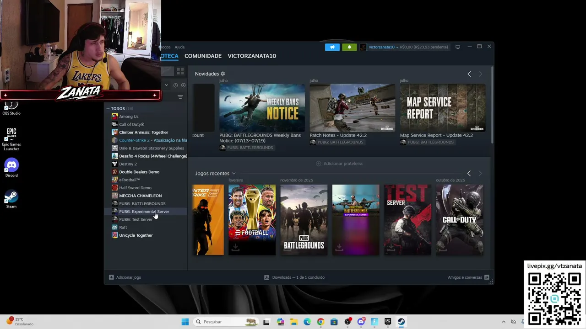
Task: Click the Among Us game icon
Action: [114, 117]
